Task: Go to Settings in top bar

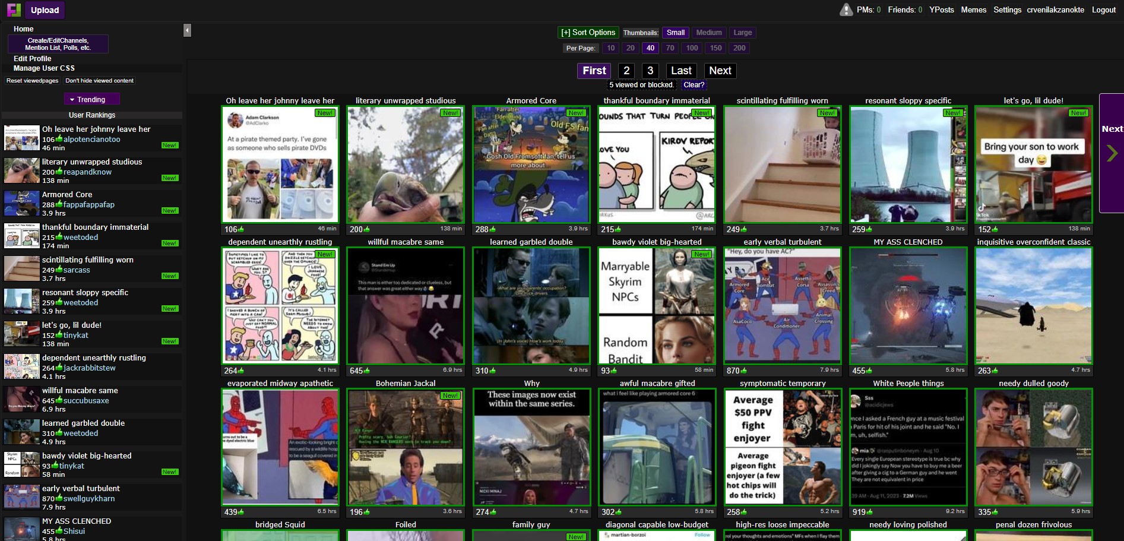Action: (x=1007, y=10)
